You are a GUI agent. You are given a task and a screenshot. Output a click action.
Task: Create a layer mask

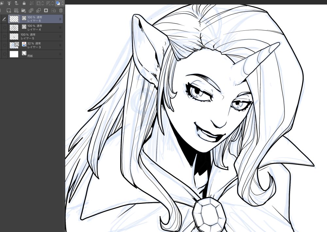[x=46, y=10]
